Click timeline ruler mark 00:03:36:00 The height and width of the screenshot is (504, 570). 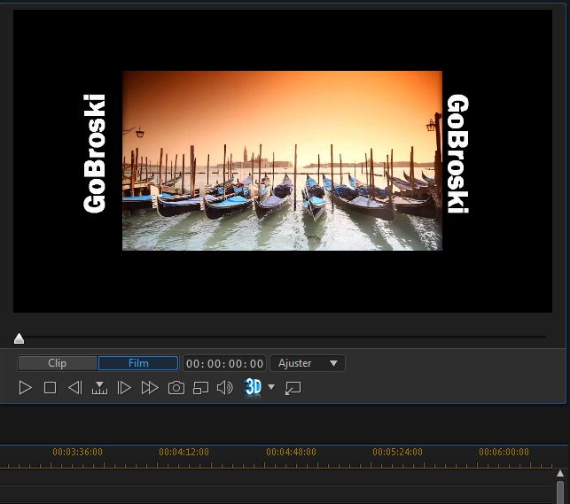[x=77, y=452]
